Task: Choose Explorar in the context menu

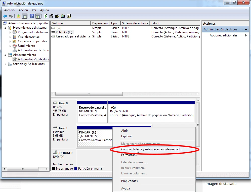Action: 154,136
